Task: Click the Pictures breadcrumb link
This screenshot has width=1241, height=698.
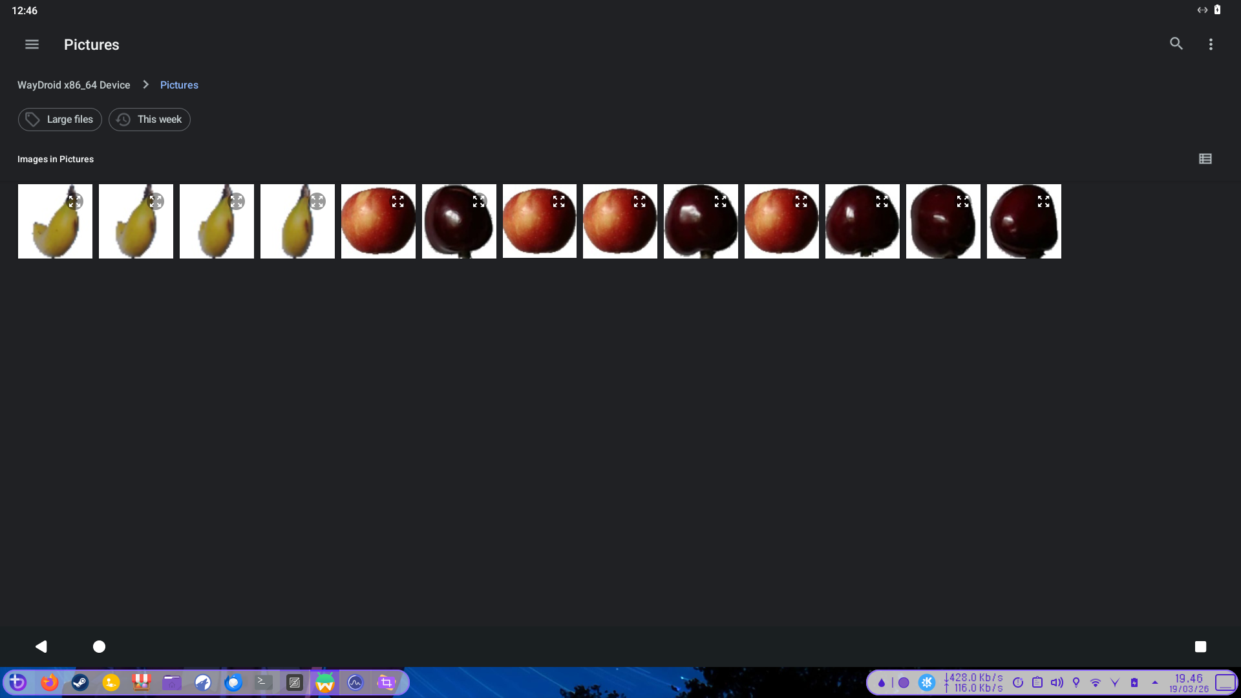Action: click(x=179, y=85)
